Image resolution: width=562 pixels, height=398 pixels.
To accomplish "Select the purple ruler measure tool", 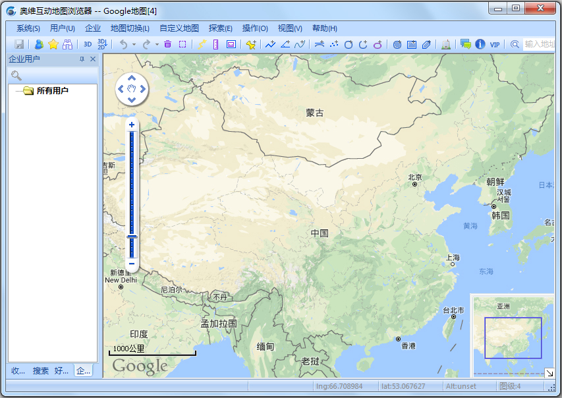I will pyautogui.click(x=215, y=44).
